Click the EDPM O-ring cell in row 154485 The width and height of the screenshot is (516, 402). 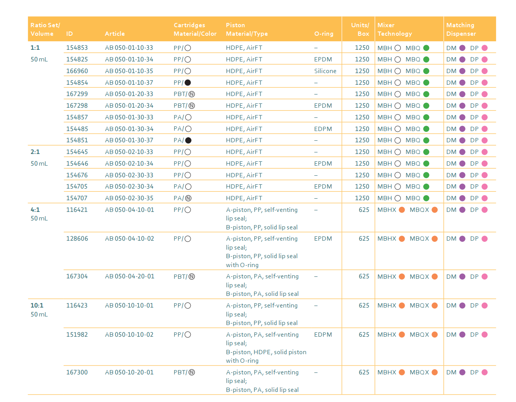(x=323, y=129)
